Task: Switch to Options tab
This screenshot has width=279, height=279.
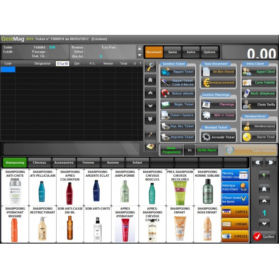Action: pos(209,52)
